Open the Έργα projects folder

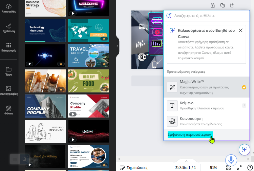8,71
